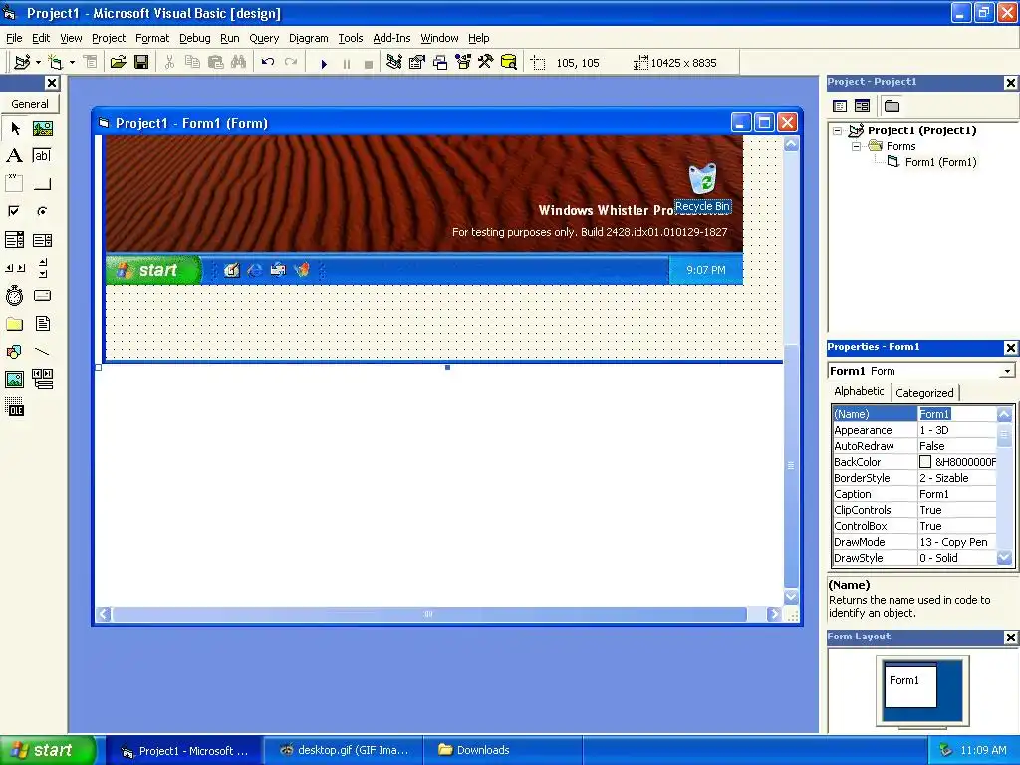This screenshot has height=765, width=1020.
Task: Open the Menu Editor toolbar icon
Action: tap(91, 63)
